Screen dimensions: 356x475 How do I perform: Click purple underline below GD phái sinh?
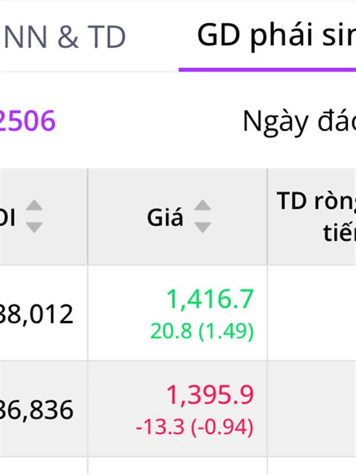[268, 69]
